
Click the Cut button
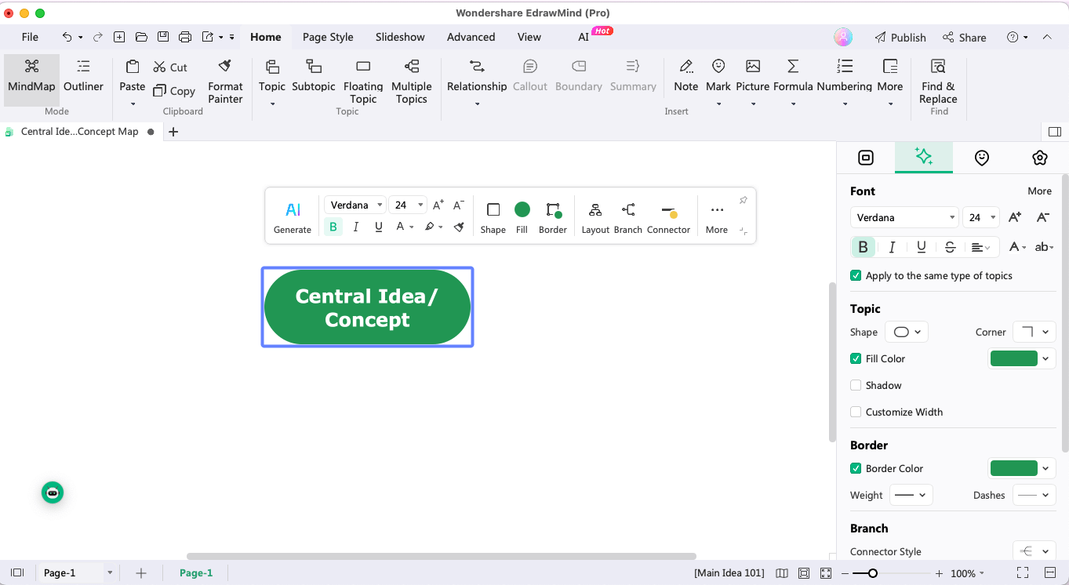[170, 67]
